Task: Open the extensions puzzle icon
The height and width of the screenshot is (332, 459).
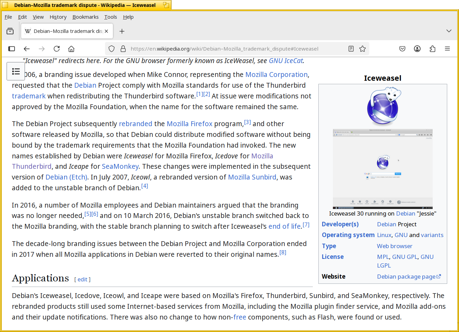Action: [x=432, y=49]
